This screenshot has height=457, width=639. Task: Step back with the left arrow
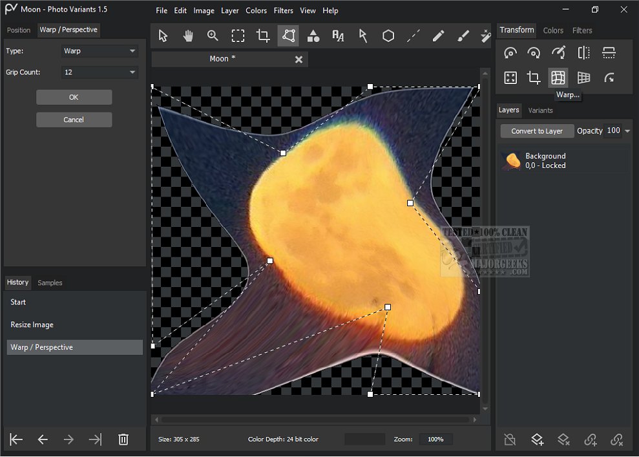click(x=43, y=440)
